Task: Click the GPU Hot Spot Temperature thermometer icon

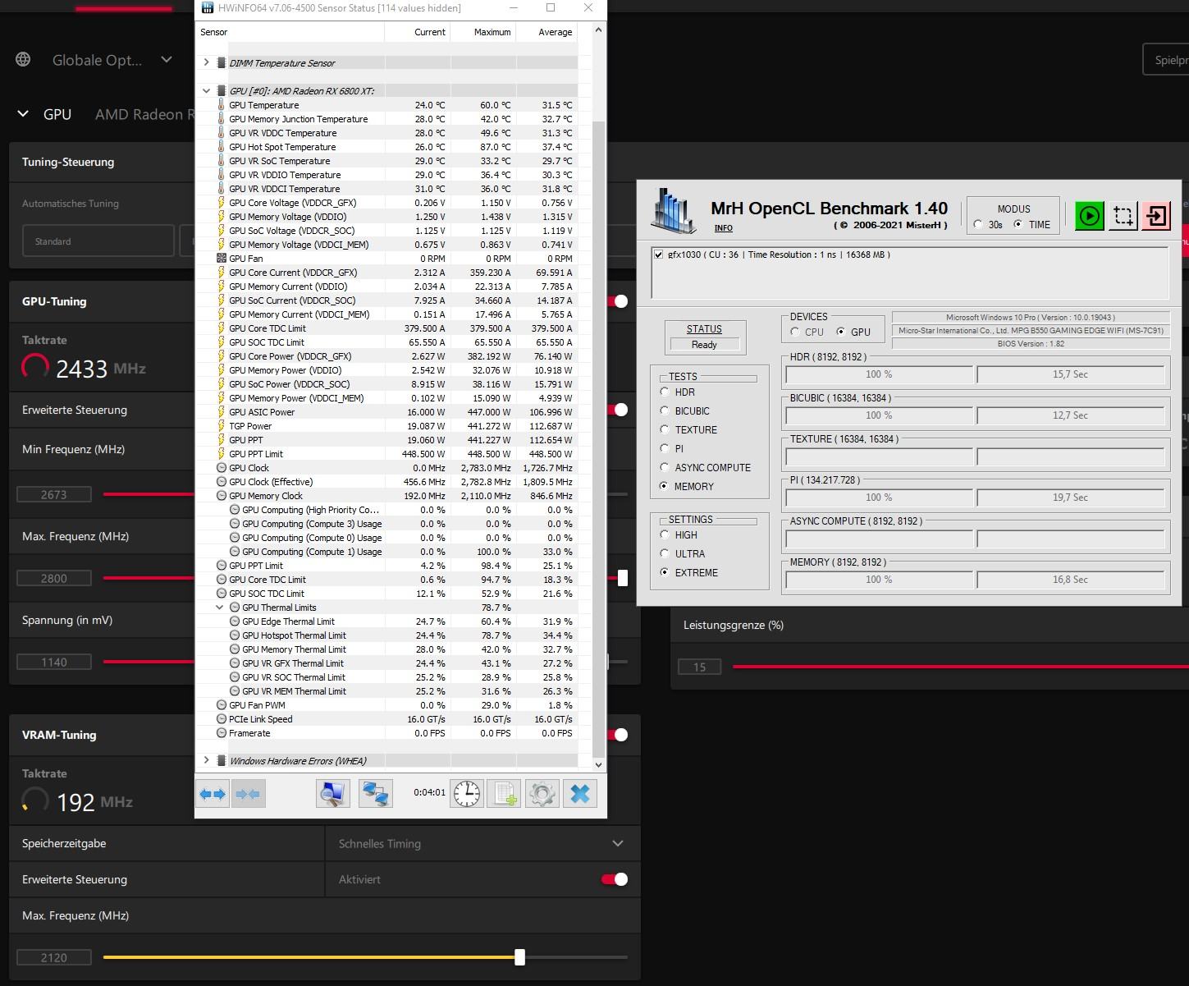Action: pyautogui.click(x=222, y=147)
